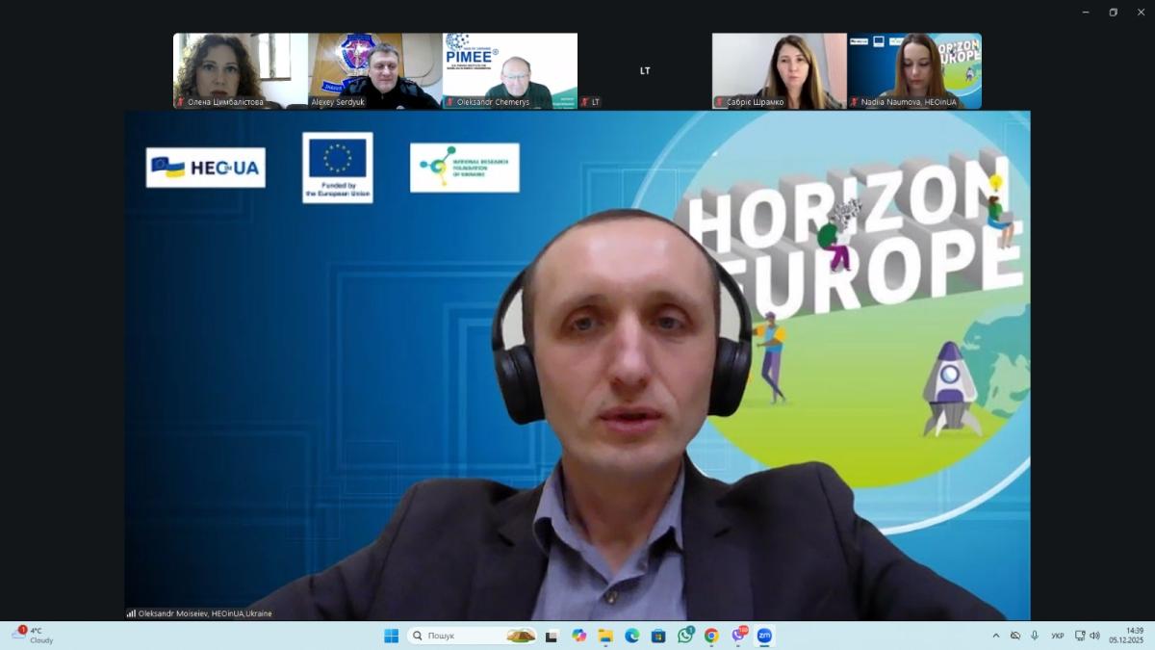Open Task View from the taskbar
Image resolution: width=1155 pixels, height=650 pixels.
tap(552, 636)
